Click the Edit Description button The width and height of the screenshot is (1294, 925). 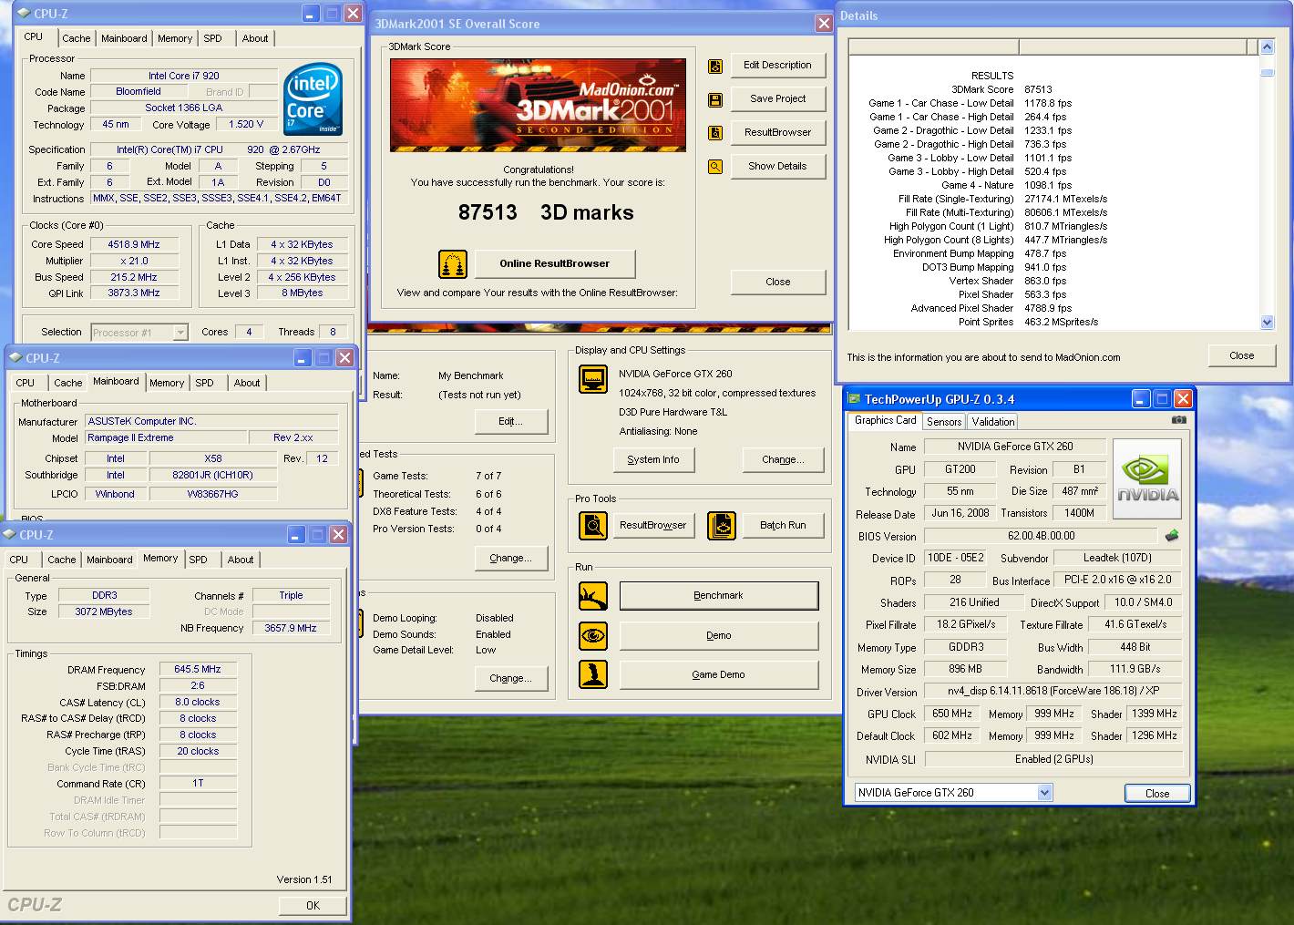click(777, 66)
